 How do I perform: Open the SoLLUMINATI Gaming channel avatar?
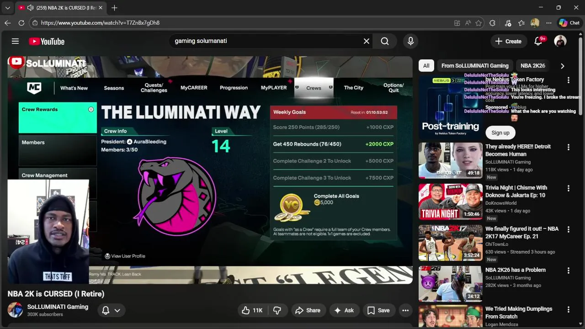pos(15,310)
